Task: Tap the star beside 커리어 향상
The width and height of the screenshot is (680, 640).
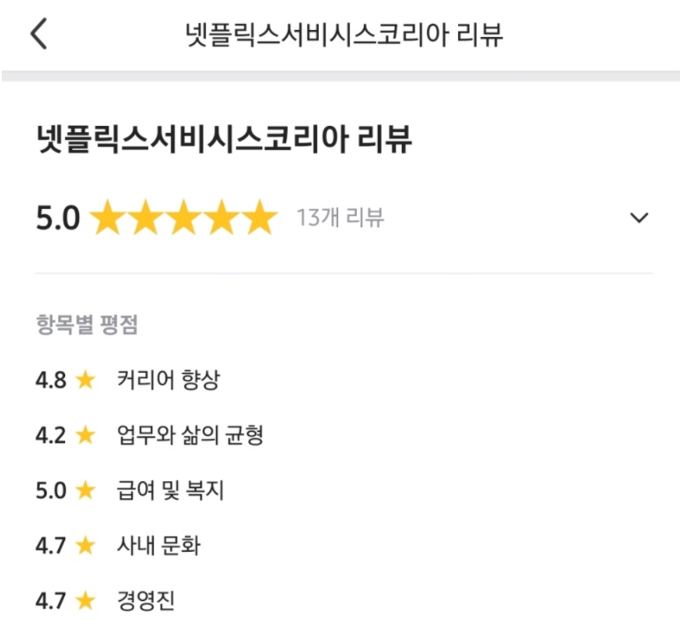Action: 85,380
